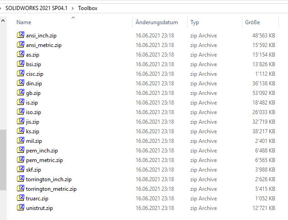Select the file name bsi.zip

click(x=33, y=64)
